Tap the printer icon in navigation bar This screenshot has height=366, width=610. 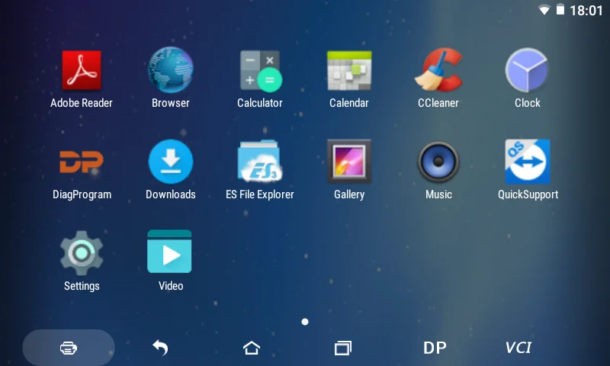point(69,348)
